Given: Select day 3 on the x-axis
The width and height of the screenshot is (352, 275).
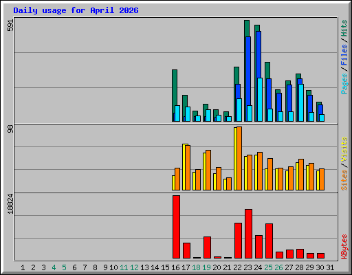Looking at the screenshot, I should tap(43, 267).
